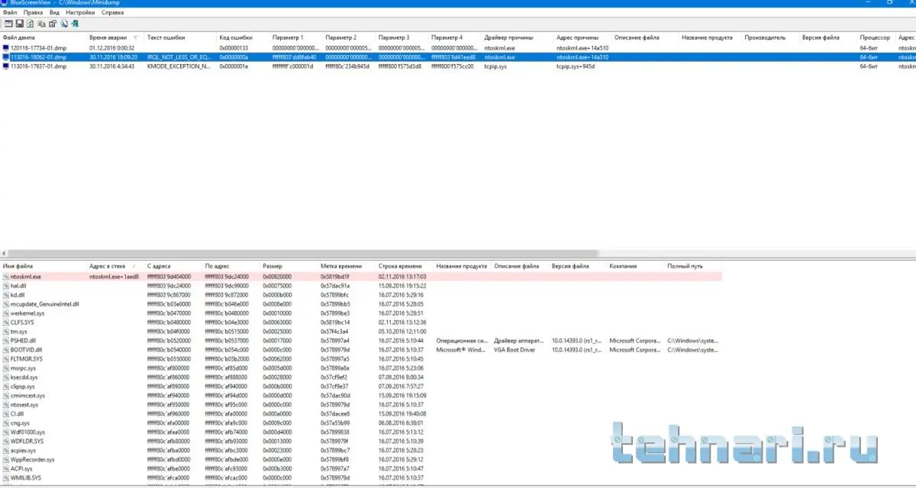Select the werkernel.sys row
This screenshot has width=916, height=488.
point(361,313)
